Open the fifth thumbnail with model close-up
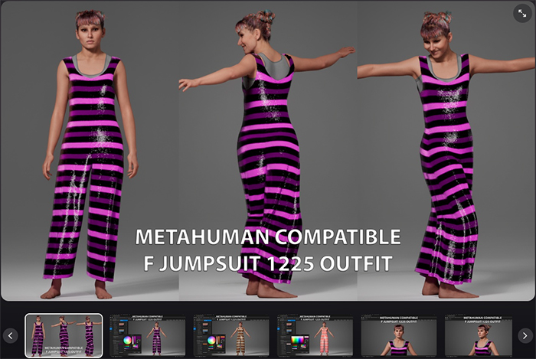This screenshot has height=359, width=536. (x=399, y=335)
